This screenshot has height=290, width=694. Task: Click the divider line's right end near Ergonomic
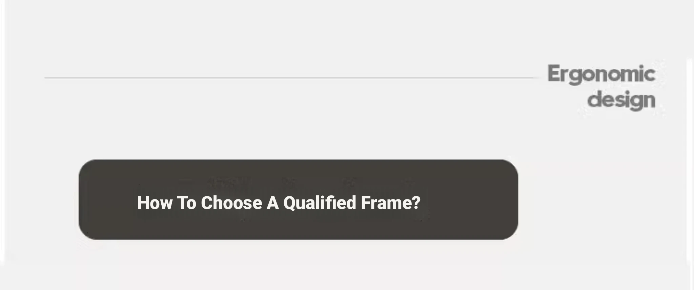[531, 78]
